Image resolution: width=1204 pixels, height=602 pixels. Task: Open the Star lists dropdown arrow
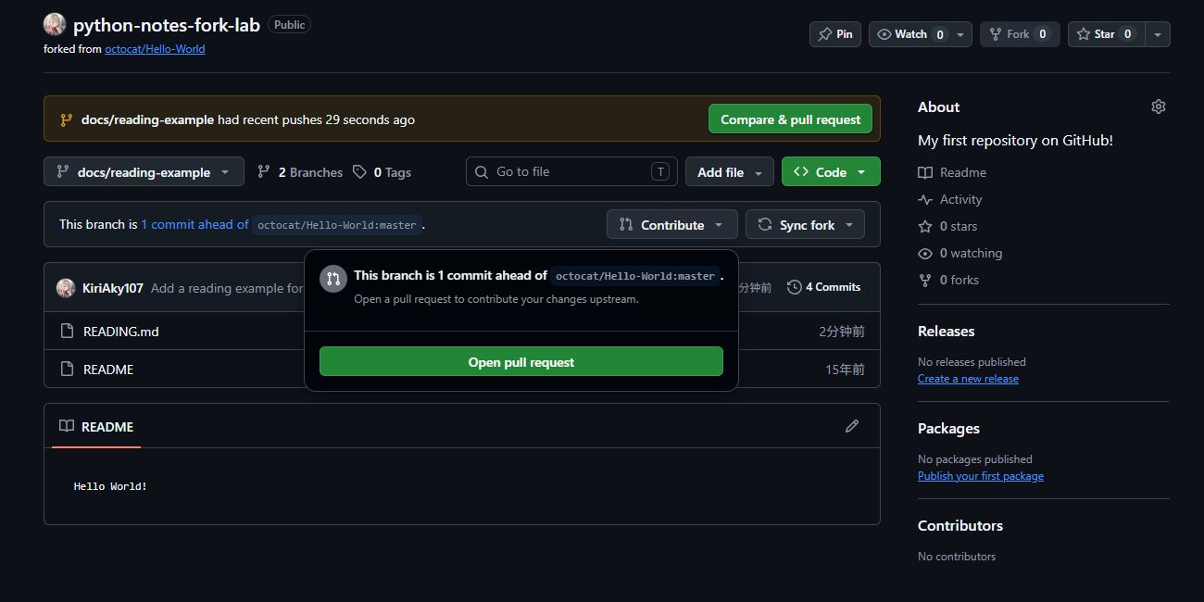tap(1158, 34)
